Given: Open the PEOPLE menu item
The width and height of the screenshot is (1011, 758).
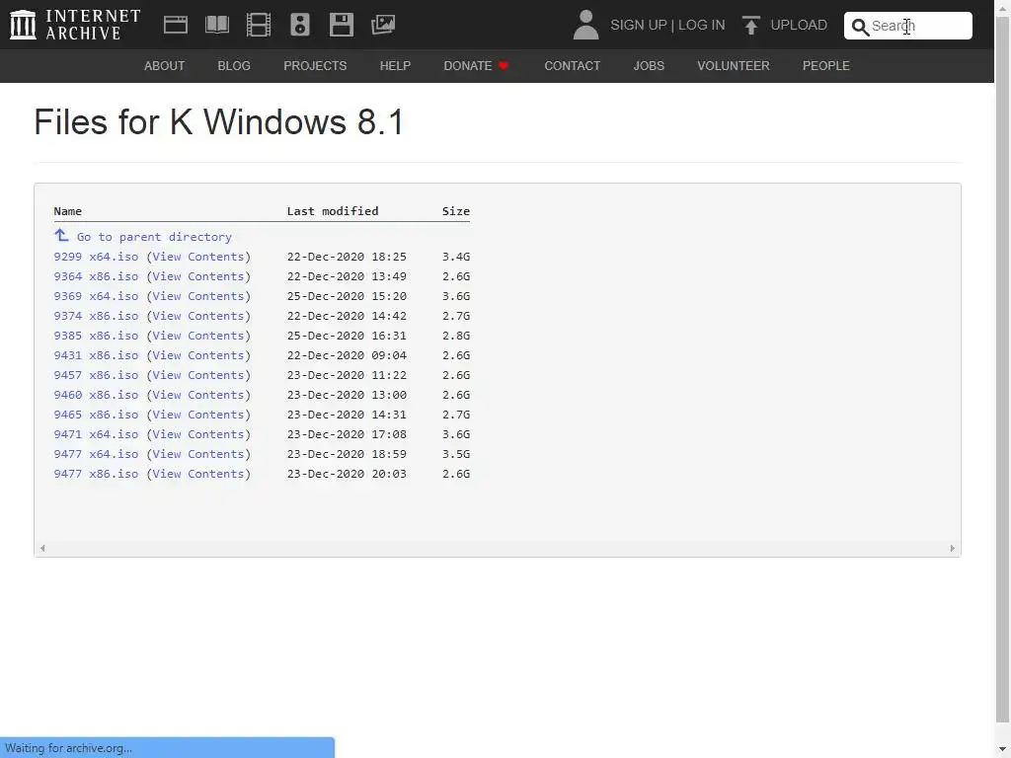Looking at the screenshot, I should [x=826, y=66].
